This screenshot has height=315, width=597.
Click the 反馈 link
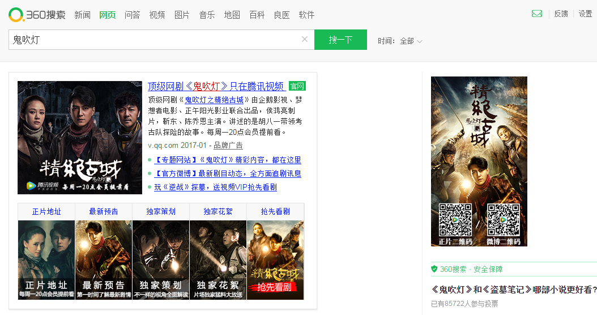[x=561, y=14]
